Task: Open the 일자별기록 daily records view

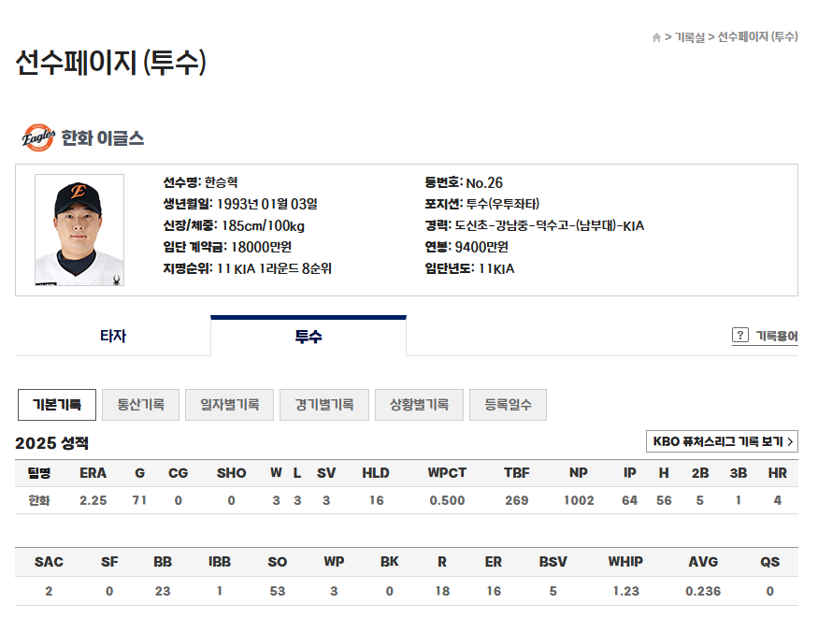Action: pos(229,404)
